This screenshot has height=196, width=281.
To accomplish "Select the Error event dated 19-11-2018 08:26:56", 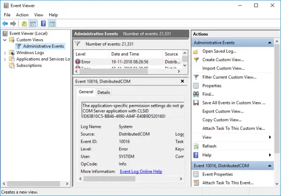I will tap(128, 62).
